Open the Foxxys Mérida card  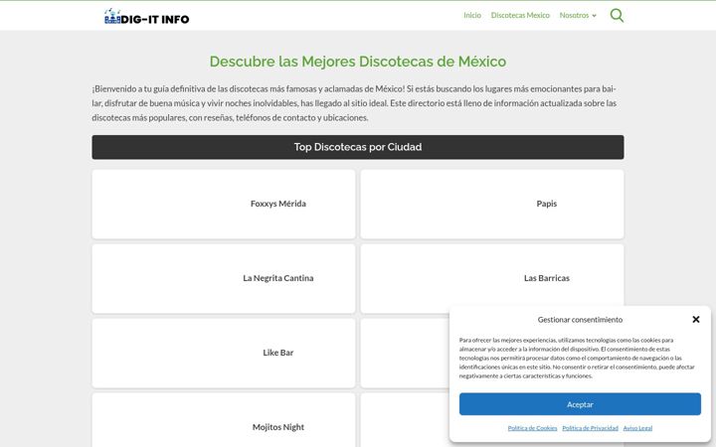point(224,204)
